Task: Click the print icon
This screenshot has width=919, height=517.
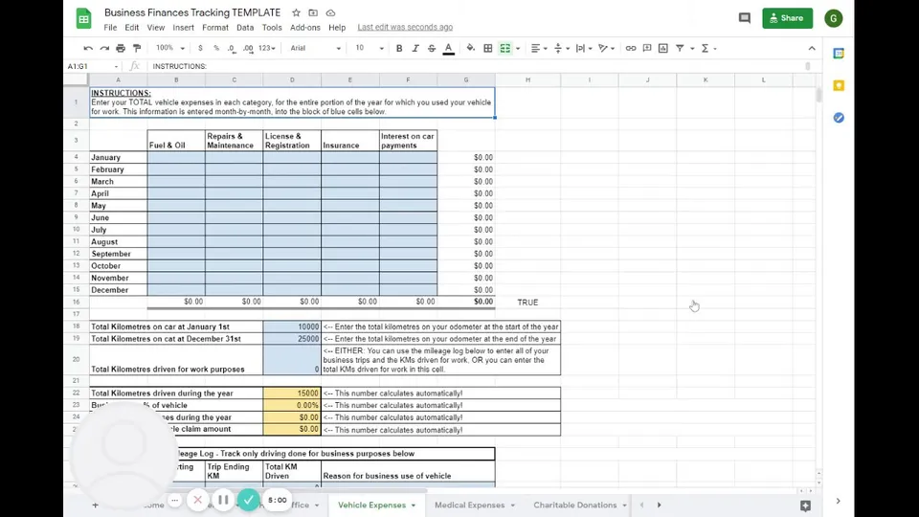Action: [x=121, y=48]
